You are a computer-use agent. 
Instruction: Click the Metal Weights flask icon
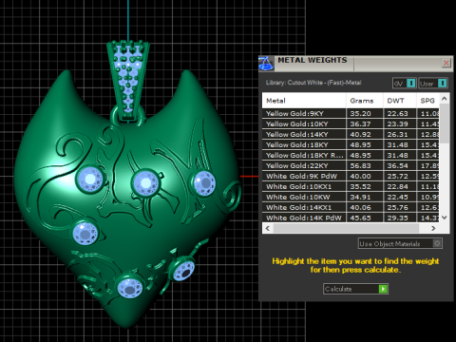(266, 64)
